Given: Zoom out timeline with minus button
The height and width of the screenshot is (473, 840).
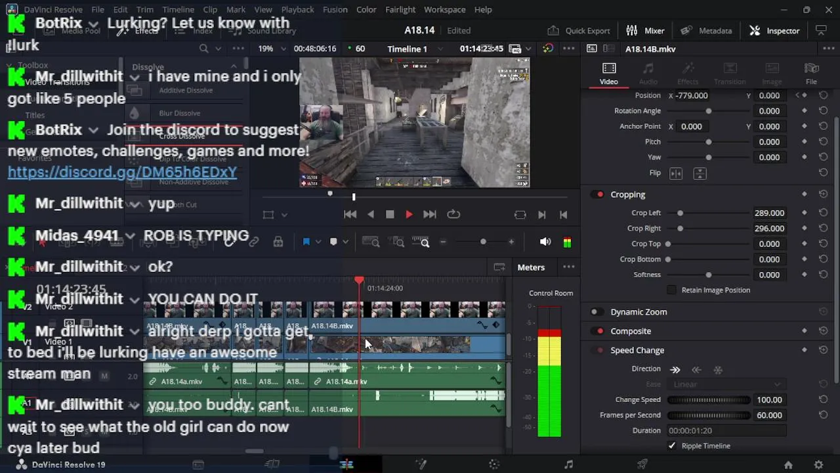Looking at the screenshot, I should 443,242.
